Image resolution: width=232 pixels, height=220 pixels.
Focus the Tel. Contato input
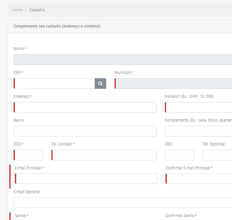point(104,155)
